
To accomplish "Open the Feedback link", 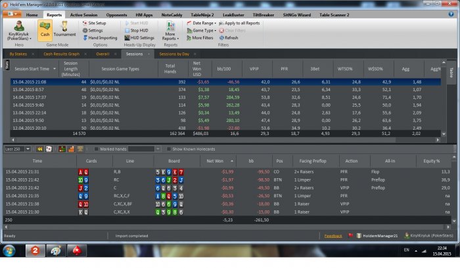I will (333, 236).
